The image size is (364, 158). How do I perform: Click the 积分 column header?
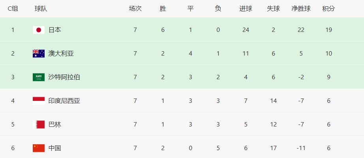329,9
